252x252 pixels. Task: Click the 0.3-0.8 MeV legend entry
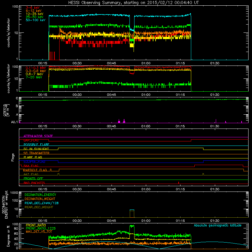pos(36,71)
